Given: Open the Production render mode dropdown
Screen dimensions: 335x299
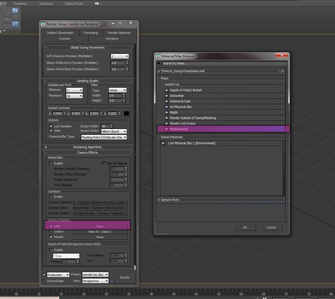Looking at the screenshot, I should click(x=58, y=275).
